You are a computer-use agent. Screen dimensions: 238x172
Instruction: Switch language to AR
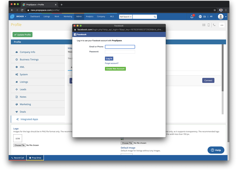click(x=211, y=17)
